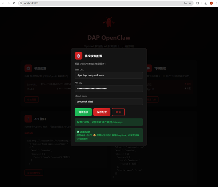The image size is (218, 187).
Task: Go forward using the browser forward arrow
Action: pyautogui.click(x=9, y=3)
